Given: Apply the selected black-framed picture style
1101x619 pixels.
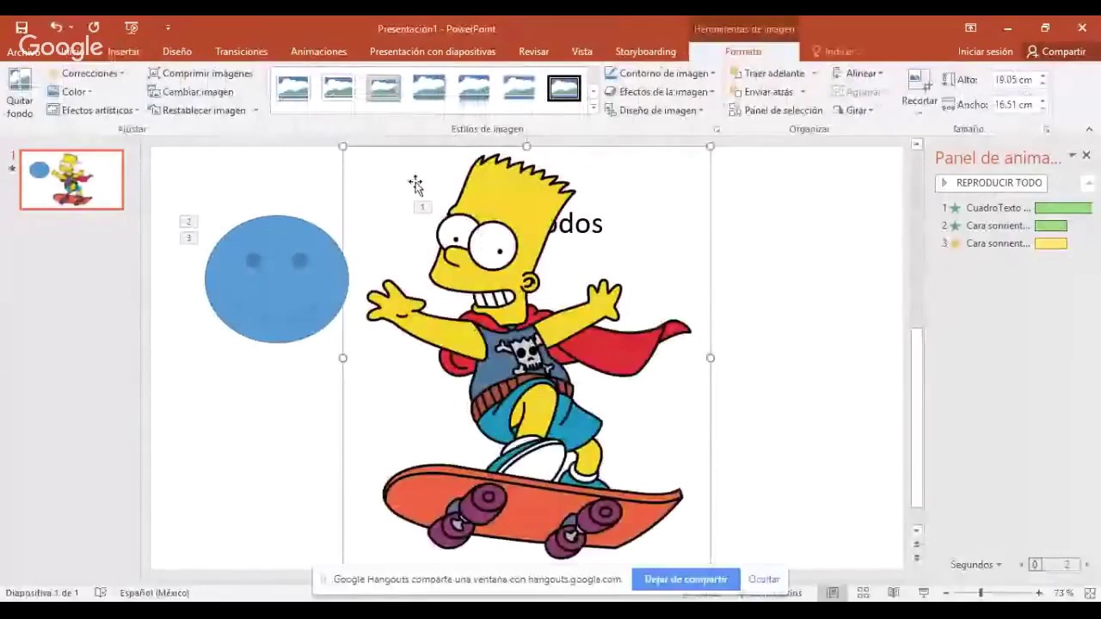Looking at the screenshot, I should (564, 88).
